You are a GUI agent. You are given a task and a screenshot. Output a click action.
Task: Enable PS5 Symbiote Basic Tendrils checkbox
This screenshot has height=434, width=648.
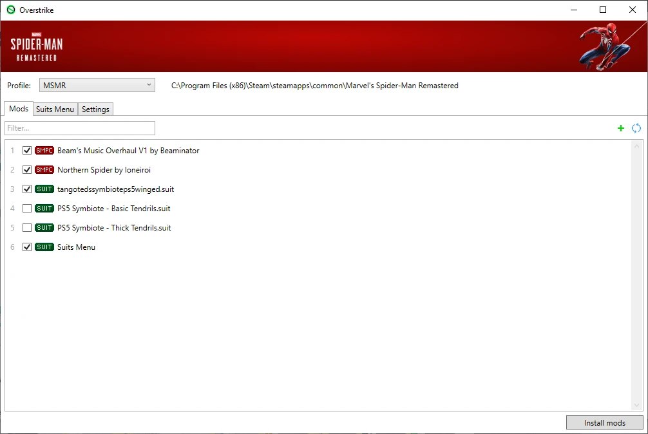pyautogui.click(x=27, y=208)
